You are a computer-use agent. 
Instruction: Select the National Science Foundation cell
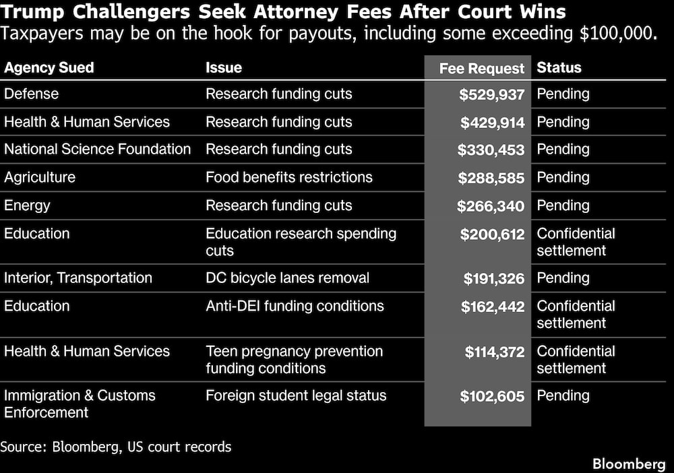[x=97, y=149]
